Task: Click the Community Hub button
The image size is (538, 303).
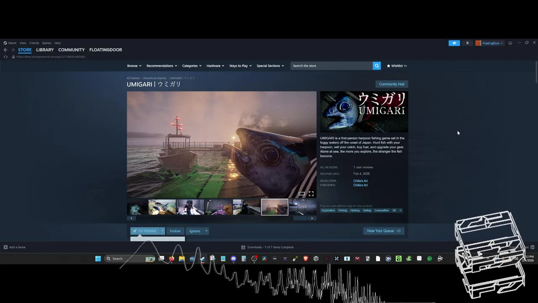Action: click(x=392, y=84)
